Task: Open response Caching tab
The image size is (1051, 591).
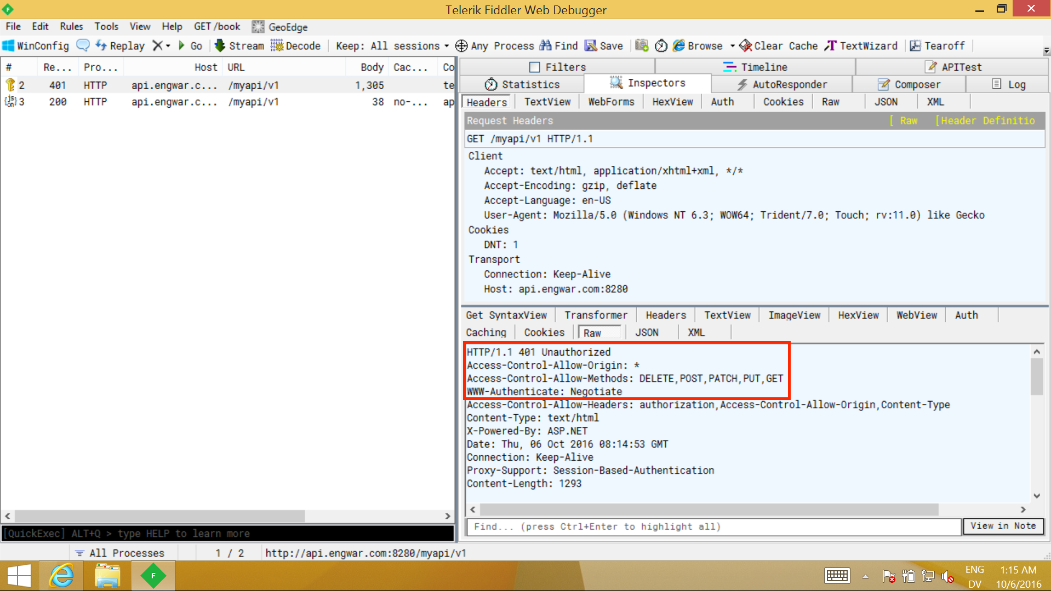Action: coord(485,333)
